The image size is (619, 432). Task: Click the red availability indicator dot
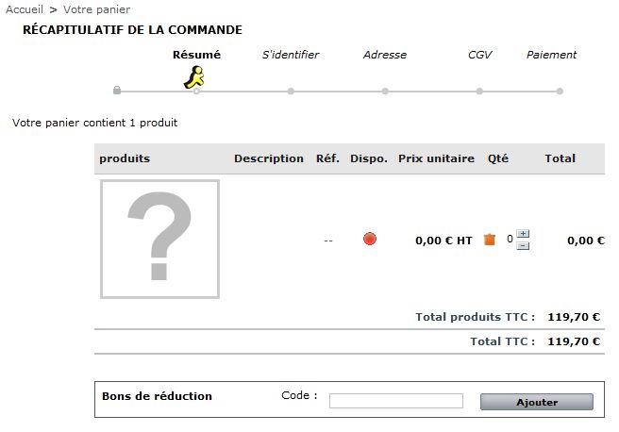[x=370, y=239]
